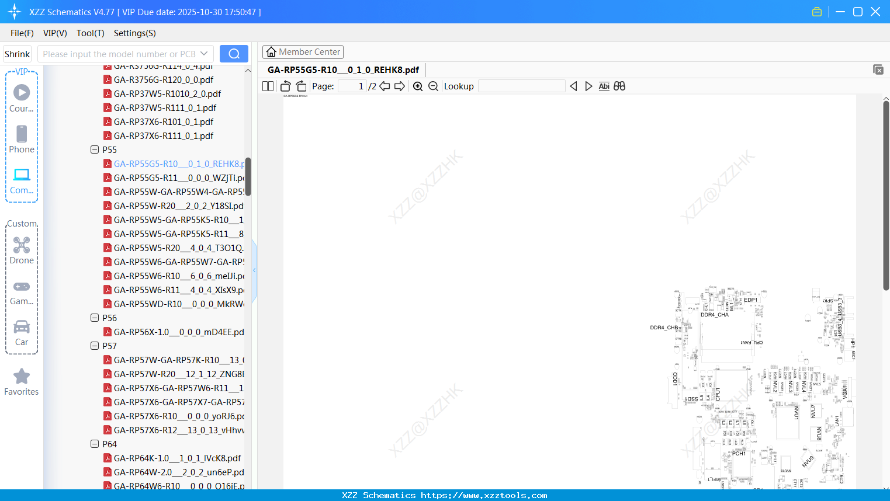Viewport: 890px width, 501px height.
Task: Go to the previous page arrow
Action: coord(385,86)
